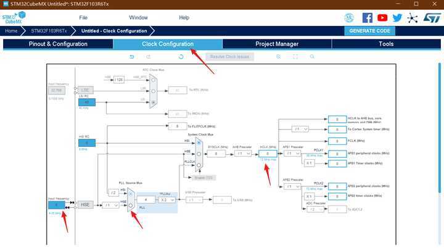Click the STM32CubeMX logo
The width and height of the screenshot is (444, 248).
point(14,18)
